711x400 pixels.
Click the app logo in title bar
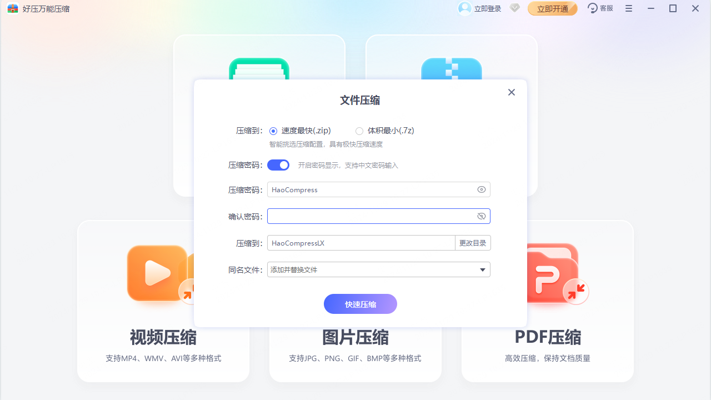click(x=13, y=8)
